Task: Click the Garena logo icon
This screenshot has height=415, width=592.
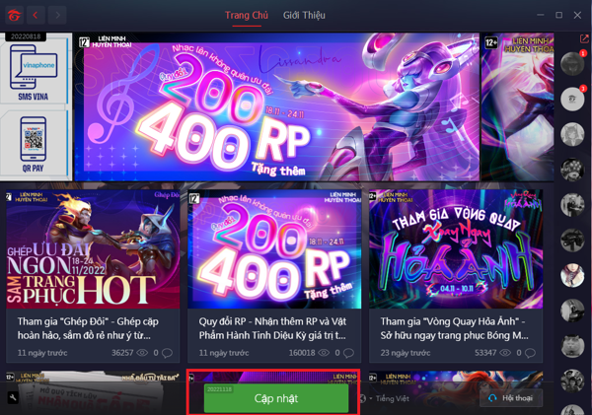Action: click(x=15, y=16)
